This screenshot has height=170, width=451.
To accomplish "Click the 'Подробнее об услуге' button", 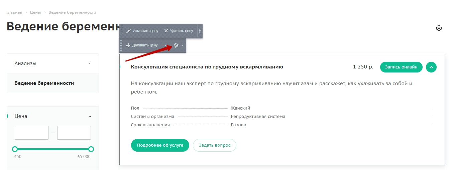I will pyautogui.click(x=160, y=145).
